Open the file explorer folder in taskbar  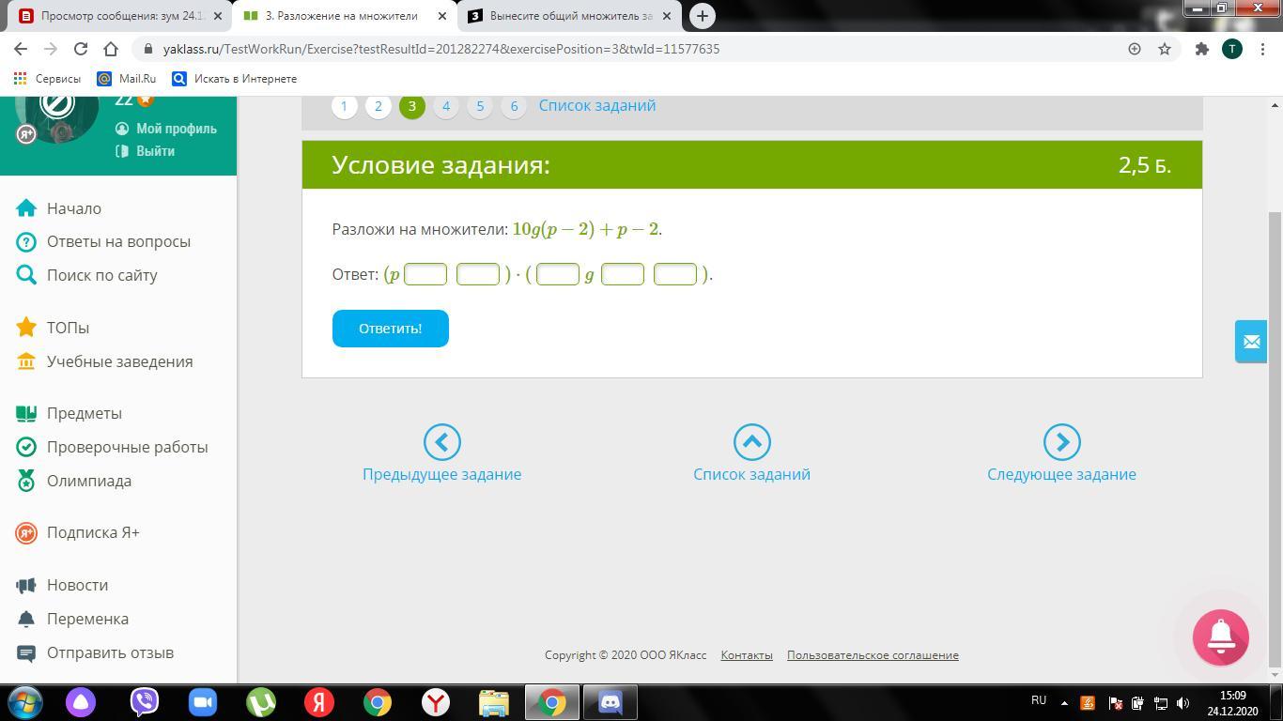point(494,702)
